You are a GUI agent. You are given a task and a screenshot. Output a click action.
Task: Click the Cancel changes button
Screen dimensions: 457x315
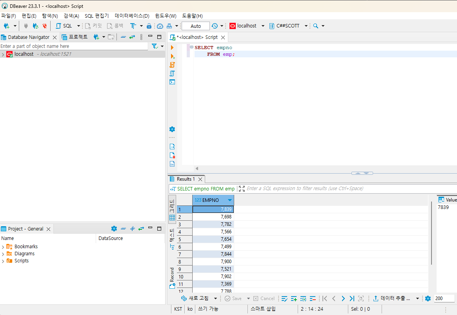coord(264,299)
